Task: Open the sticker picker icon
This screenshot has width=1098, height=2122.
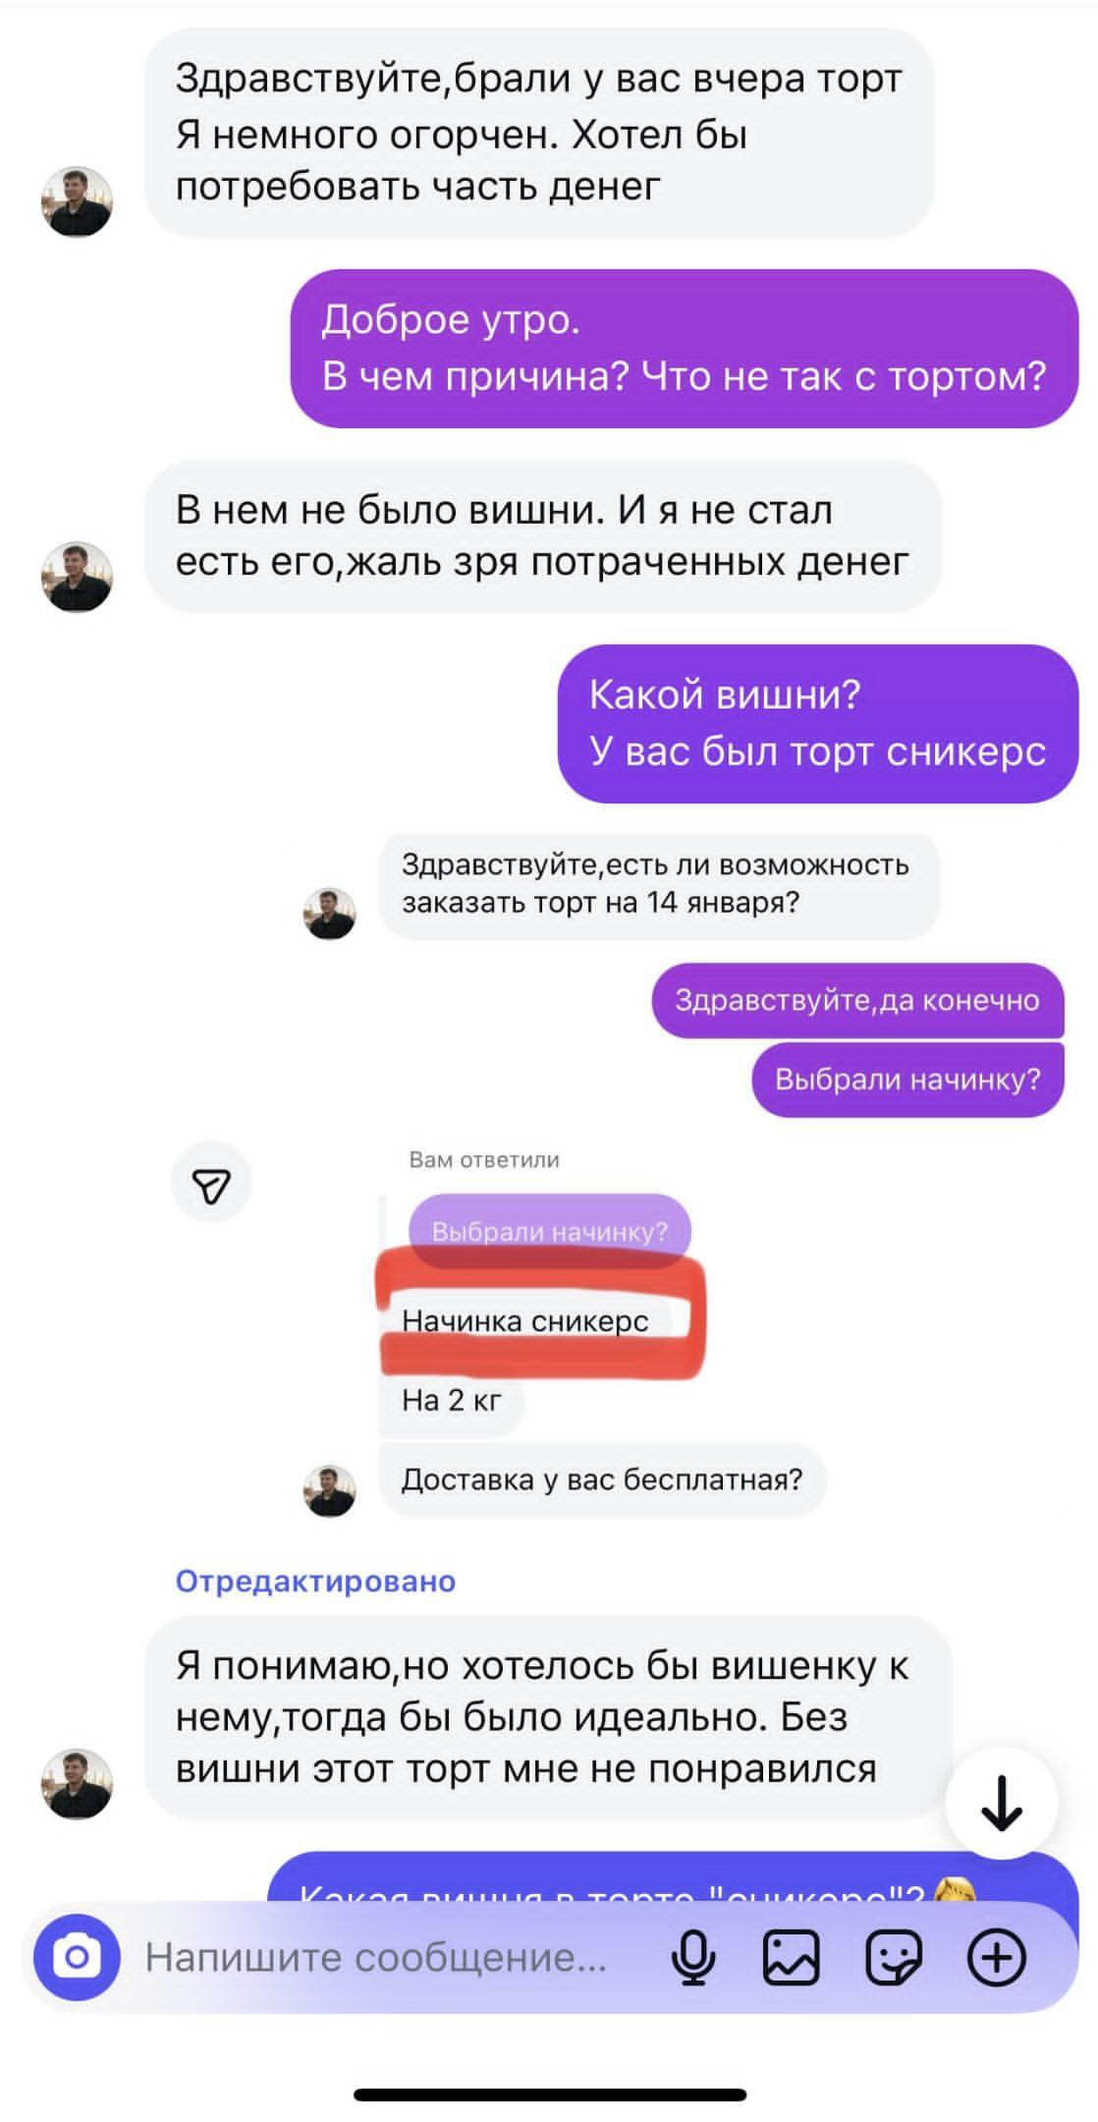Action: (x=894, y=1957)
